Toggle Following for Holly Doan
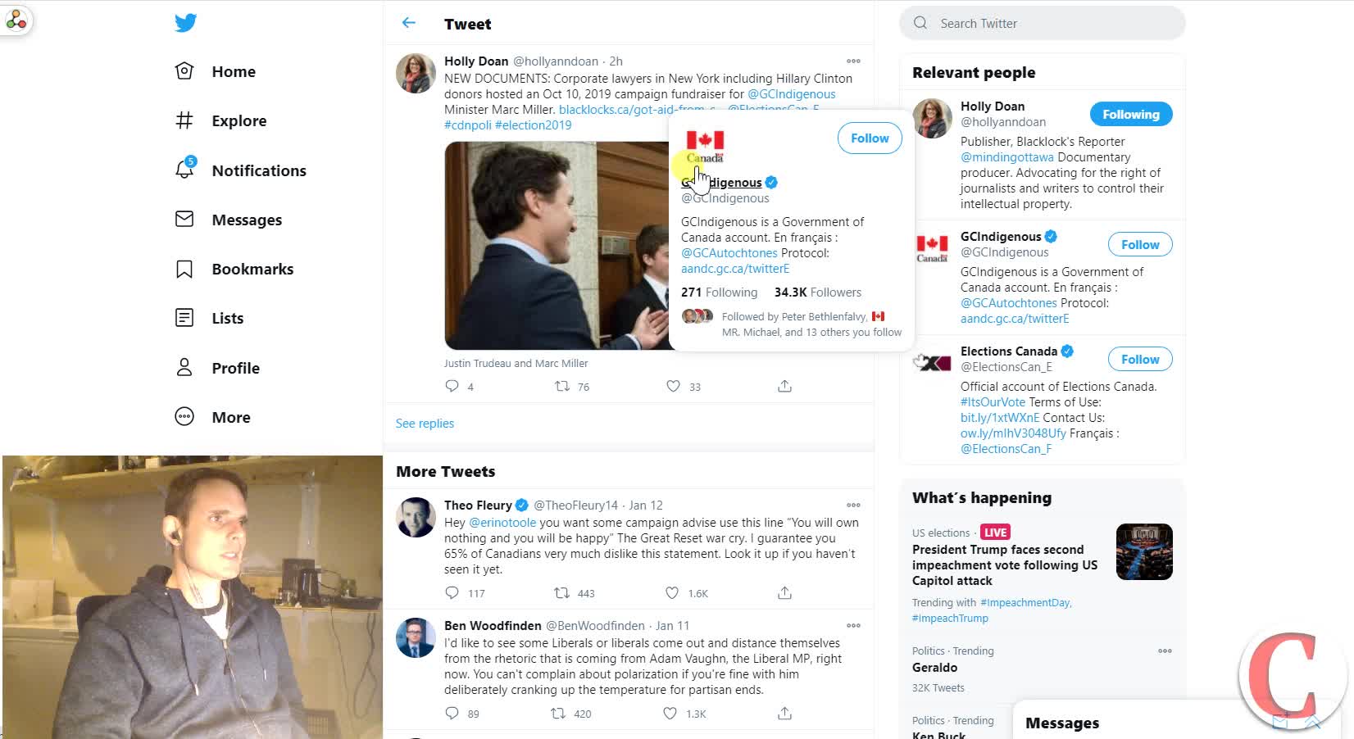The image size is (1354, 739). pos(1130,115)
